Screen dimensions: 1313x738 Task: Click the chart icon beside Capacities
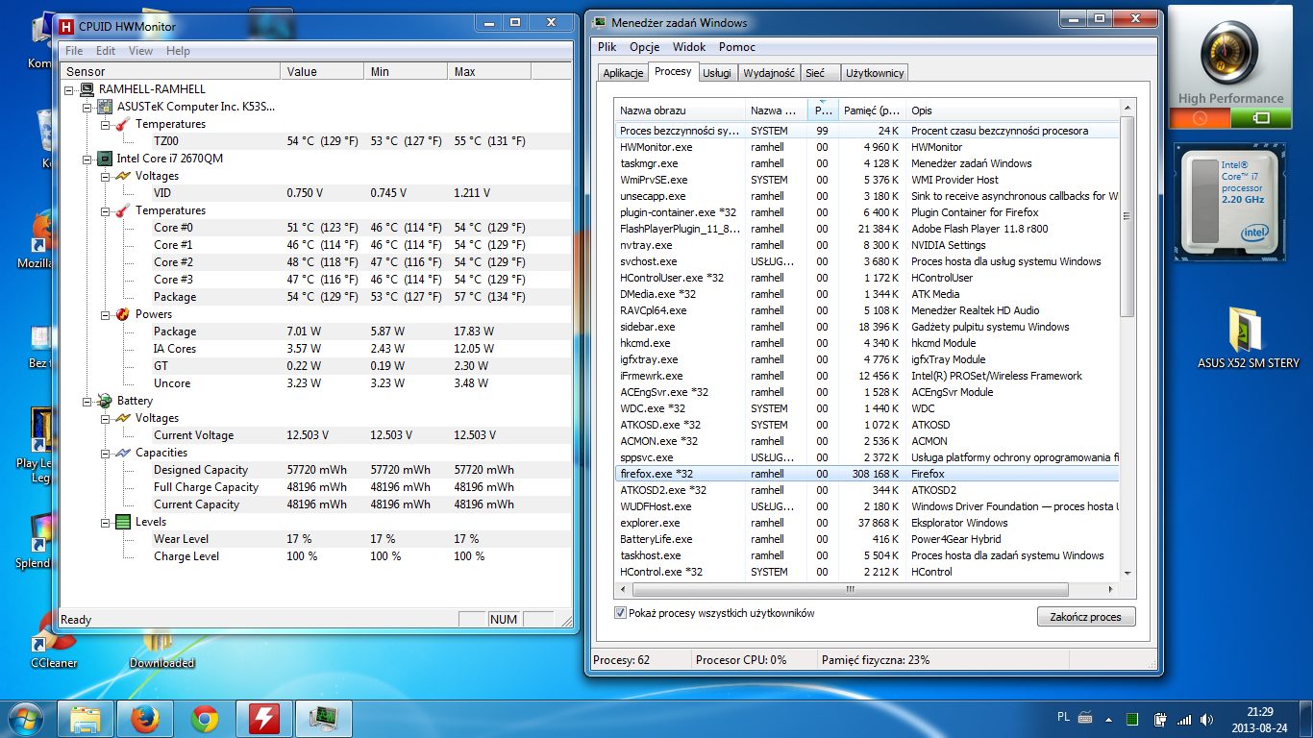pos(123,453)
